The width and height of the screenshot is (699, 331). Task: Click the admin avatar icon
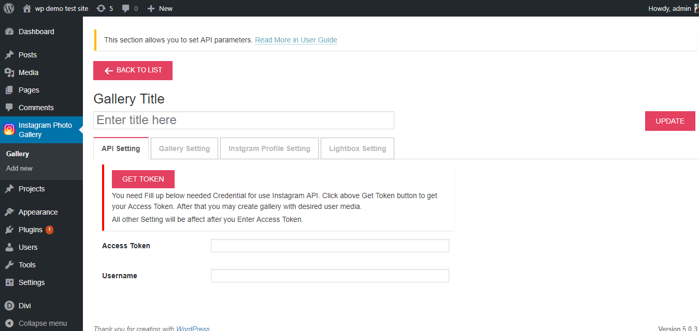[x=696, y=8]
